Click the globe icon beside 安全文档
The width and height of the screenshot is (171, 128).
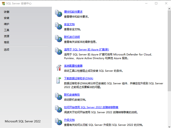(58, 26)
